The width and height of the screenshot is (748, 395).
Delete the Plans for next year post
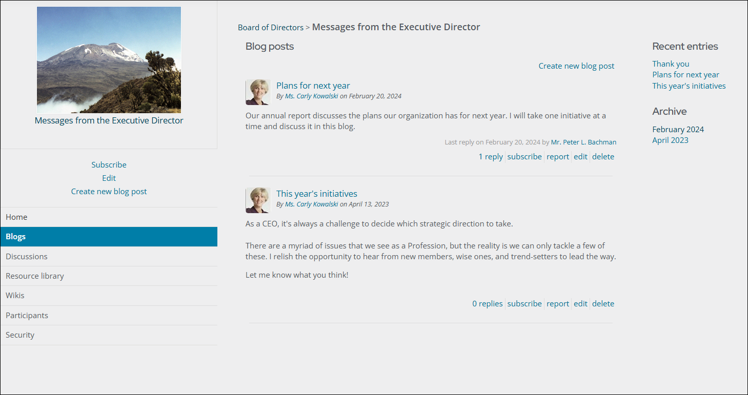603,157
